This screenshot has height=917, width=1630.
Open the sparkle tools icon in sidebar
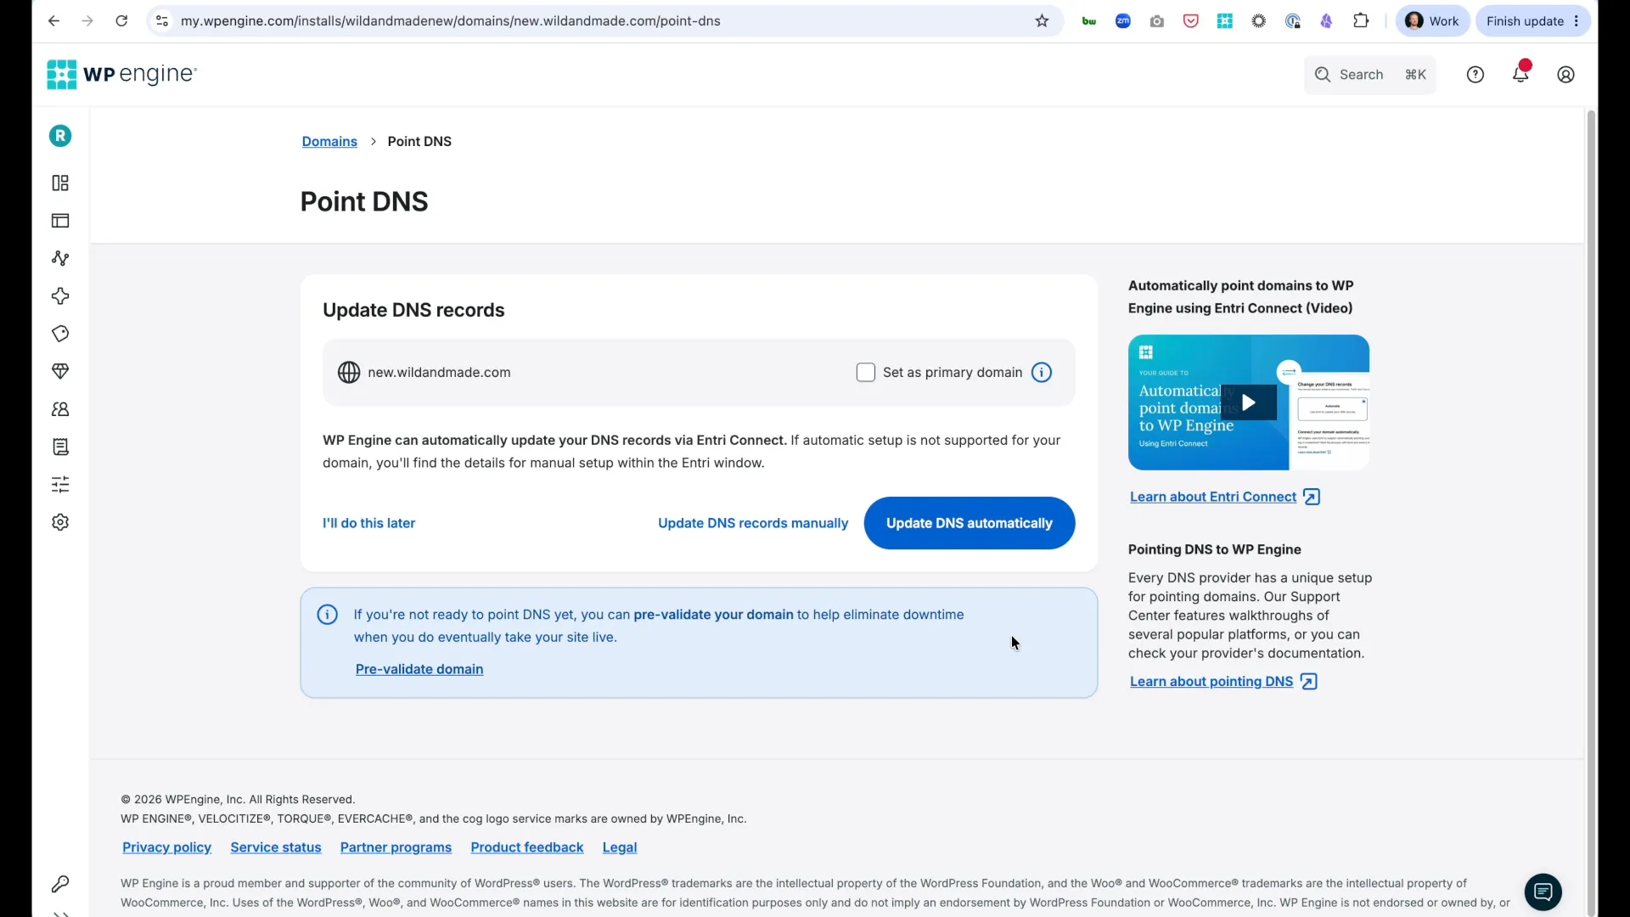[60, 296]
